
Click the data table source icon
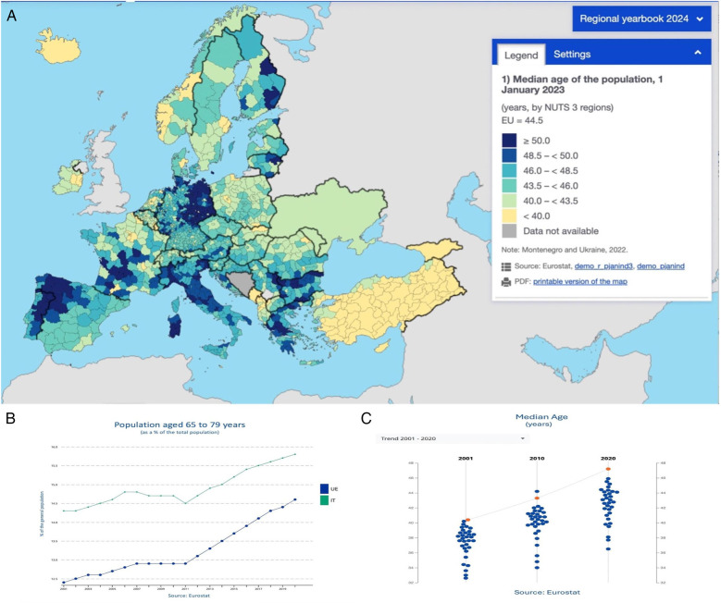(x=506, y=266)
